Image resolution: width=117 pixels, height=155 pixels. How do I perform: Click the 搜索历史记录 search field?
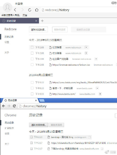pos(89,29)
